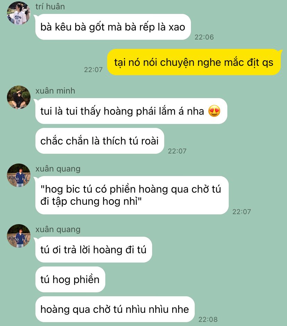Tap message 'hoàng qua chở tú nhìu'

pos(115,309)
